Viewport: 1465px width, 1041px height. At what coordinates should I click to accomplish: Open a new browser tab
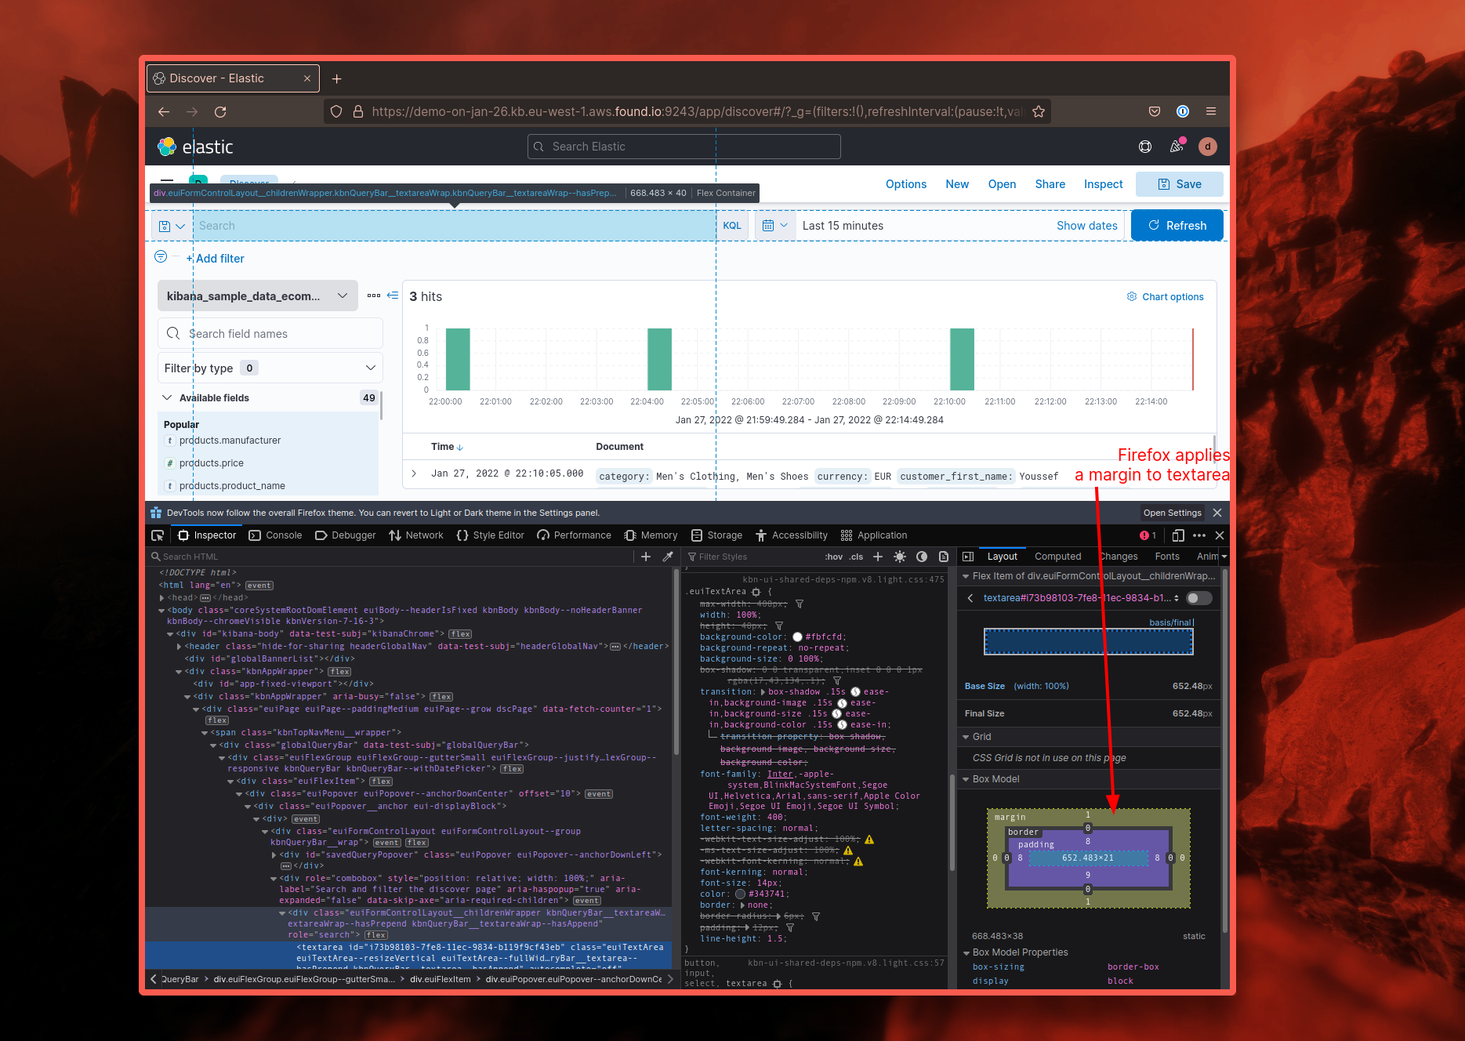(x=336, y=78)
